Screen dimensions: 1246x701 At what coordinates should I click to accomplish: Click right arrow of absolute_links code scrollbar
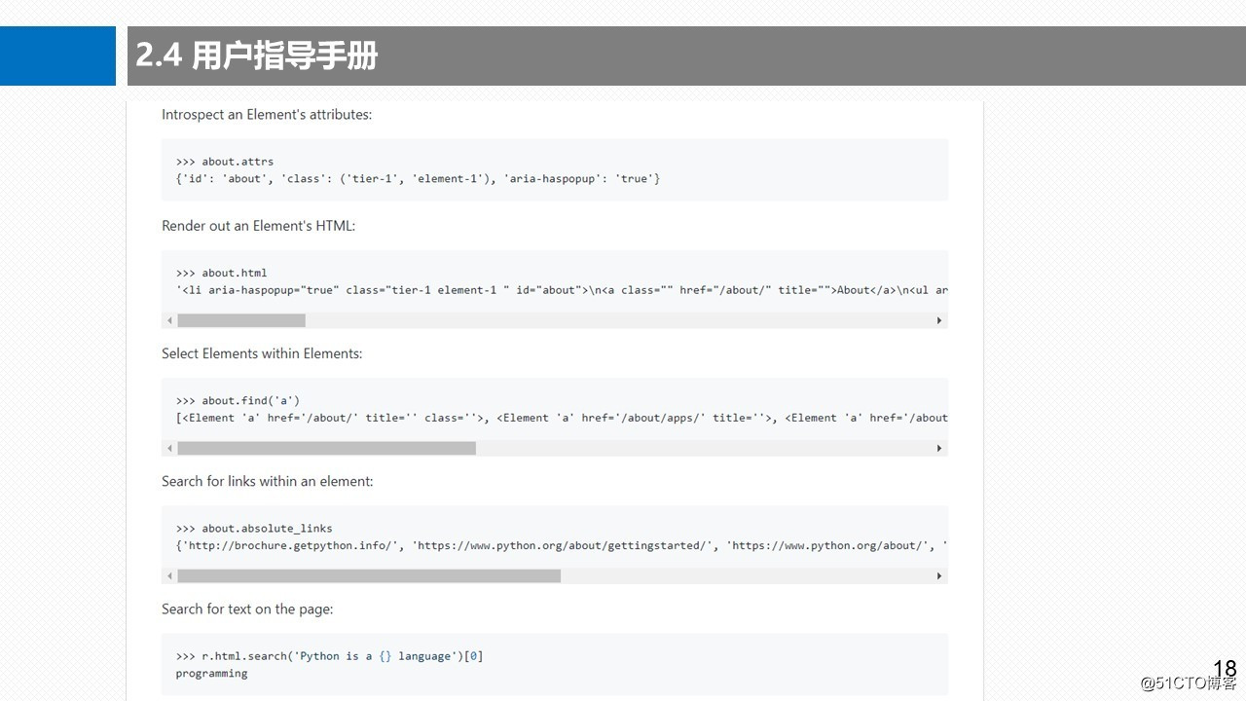[x=939, y=575]
